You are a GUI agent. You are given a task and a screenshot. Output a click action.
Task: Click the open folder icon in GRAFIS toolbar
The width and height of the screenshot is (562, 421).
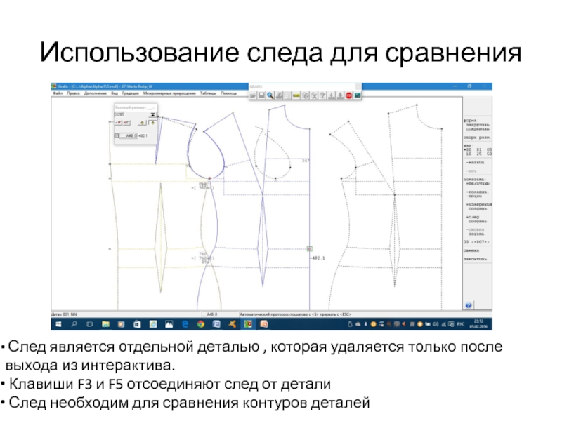pyautogui.click(x=253, y=95)
